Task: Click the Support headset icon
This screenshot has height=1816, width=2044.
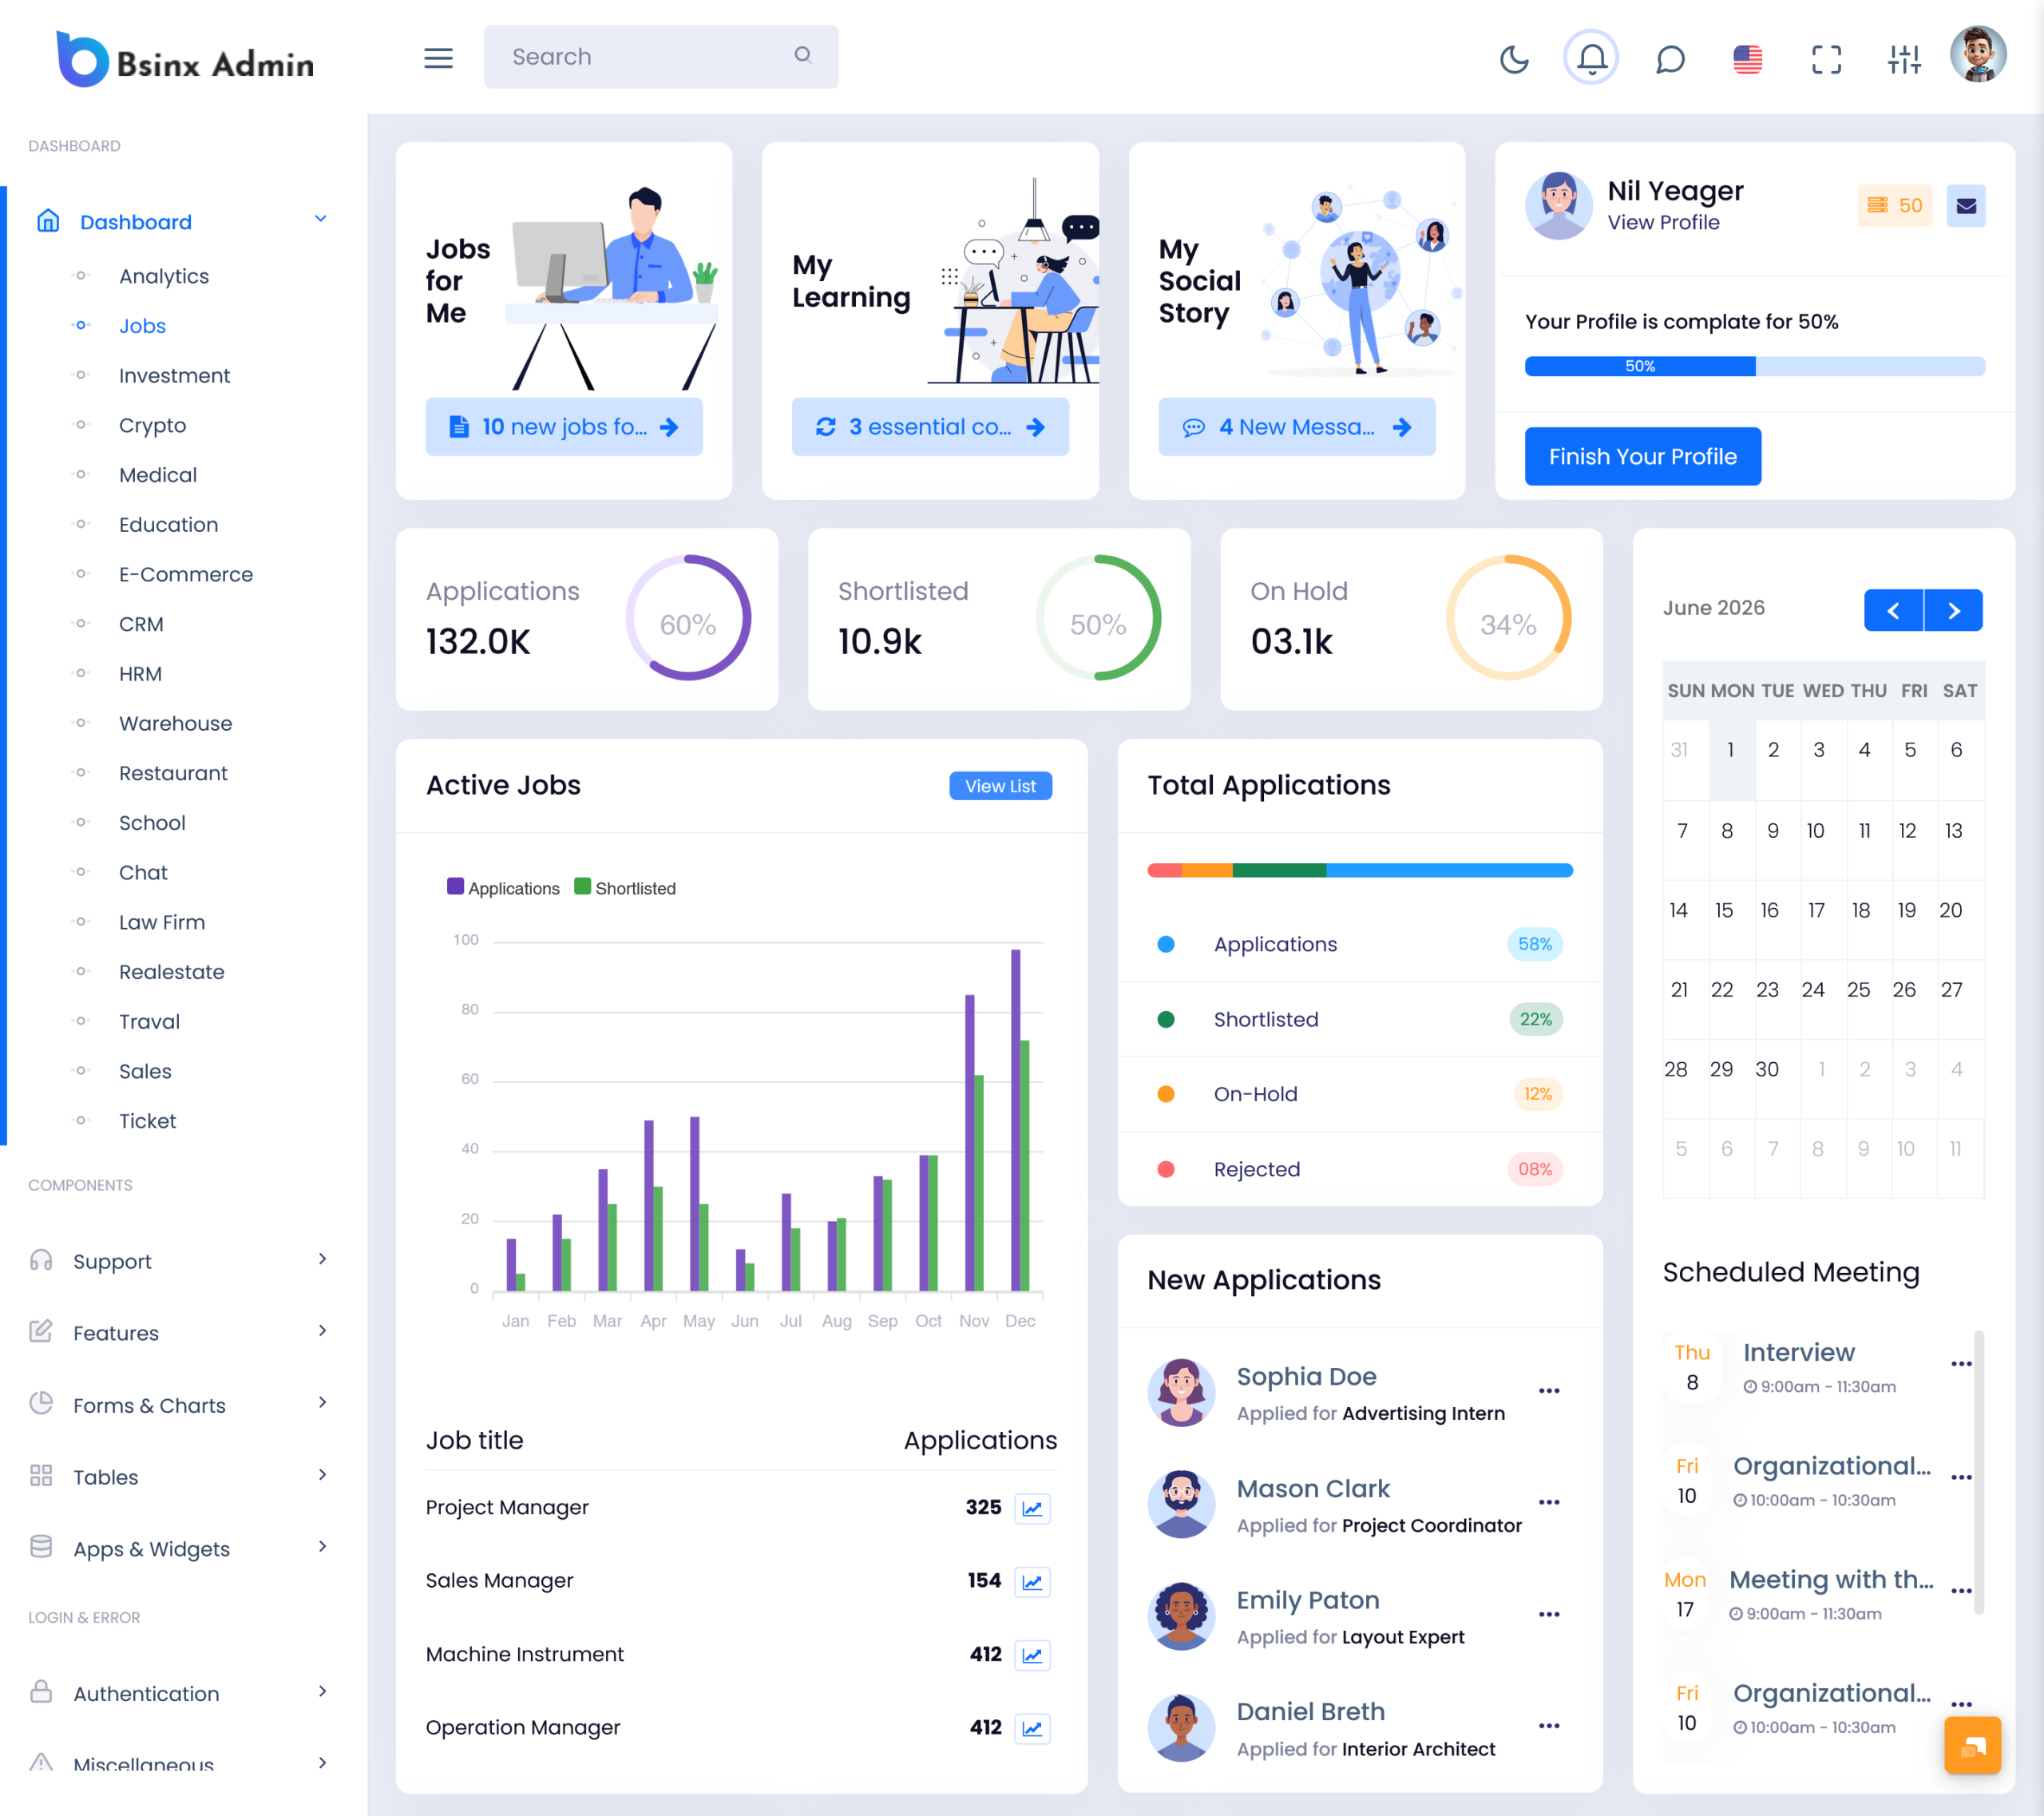Action: 41,1260
